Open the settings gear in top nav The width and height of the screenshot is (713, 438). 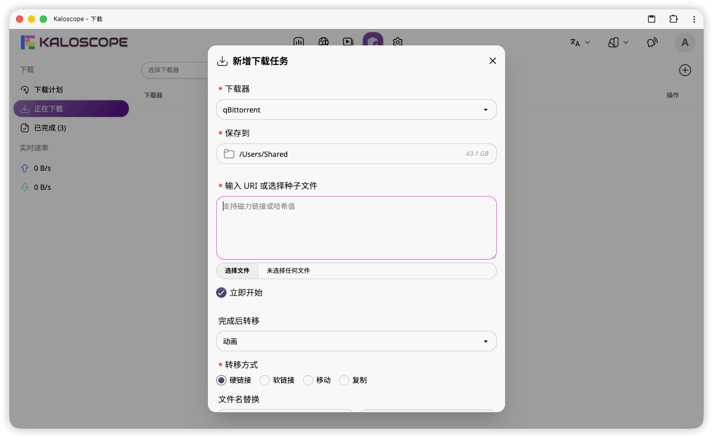click(397, 42)
